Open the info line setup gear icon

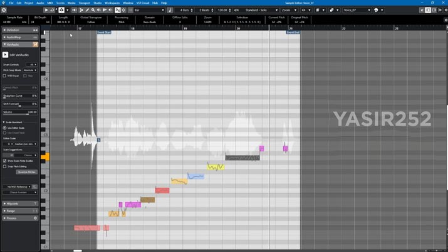(x=445, y=20)
